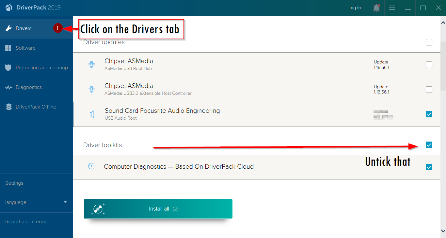
Task: Uncheck the Sound Card Focusrite checkbox
Action: [x=429, y=114]
